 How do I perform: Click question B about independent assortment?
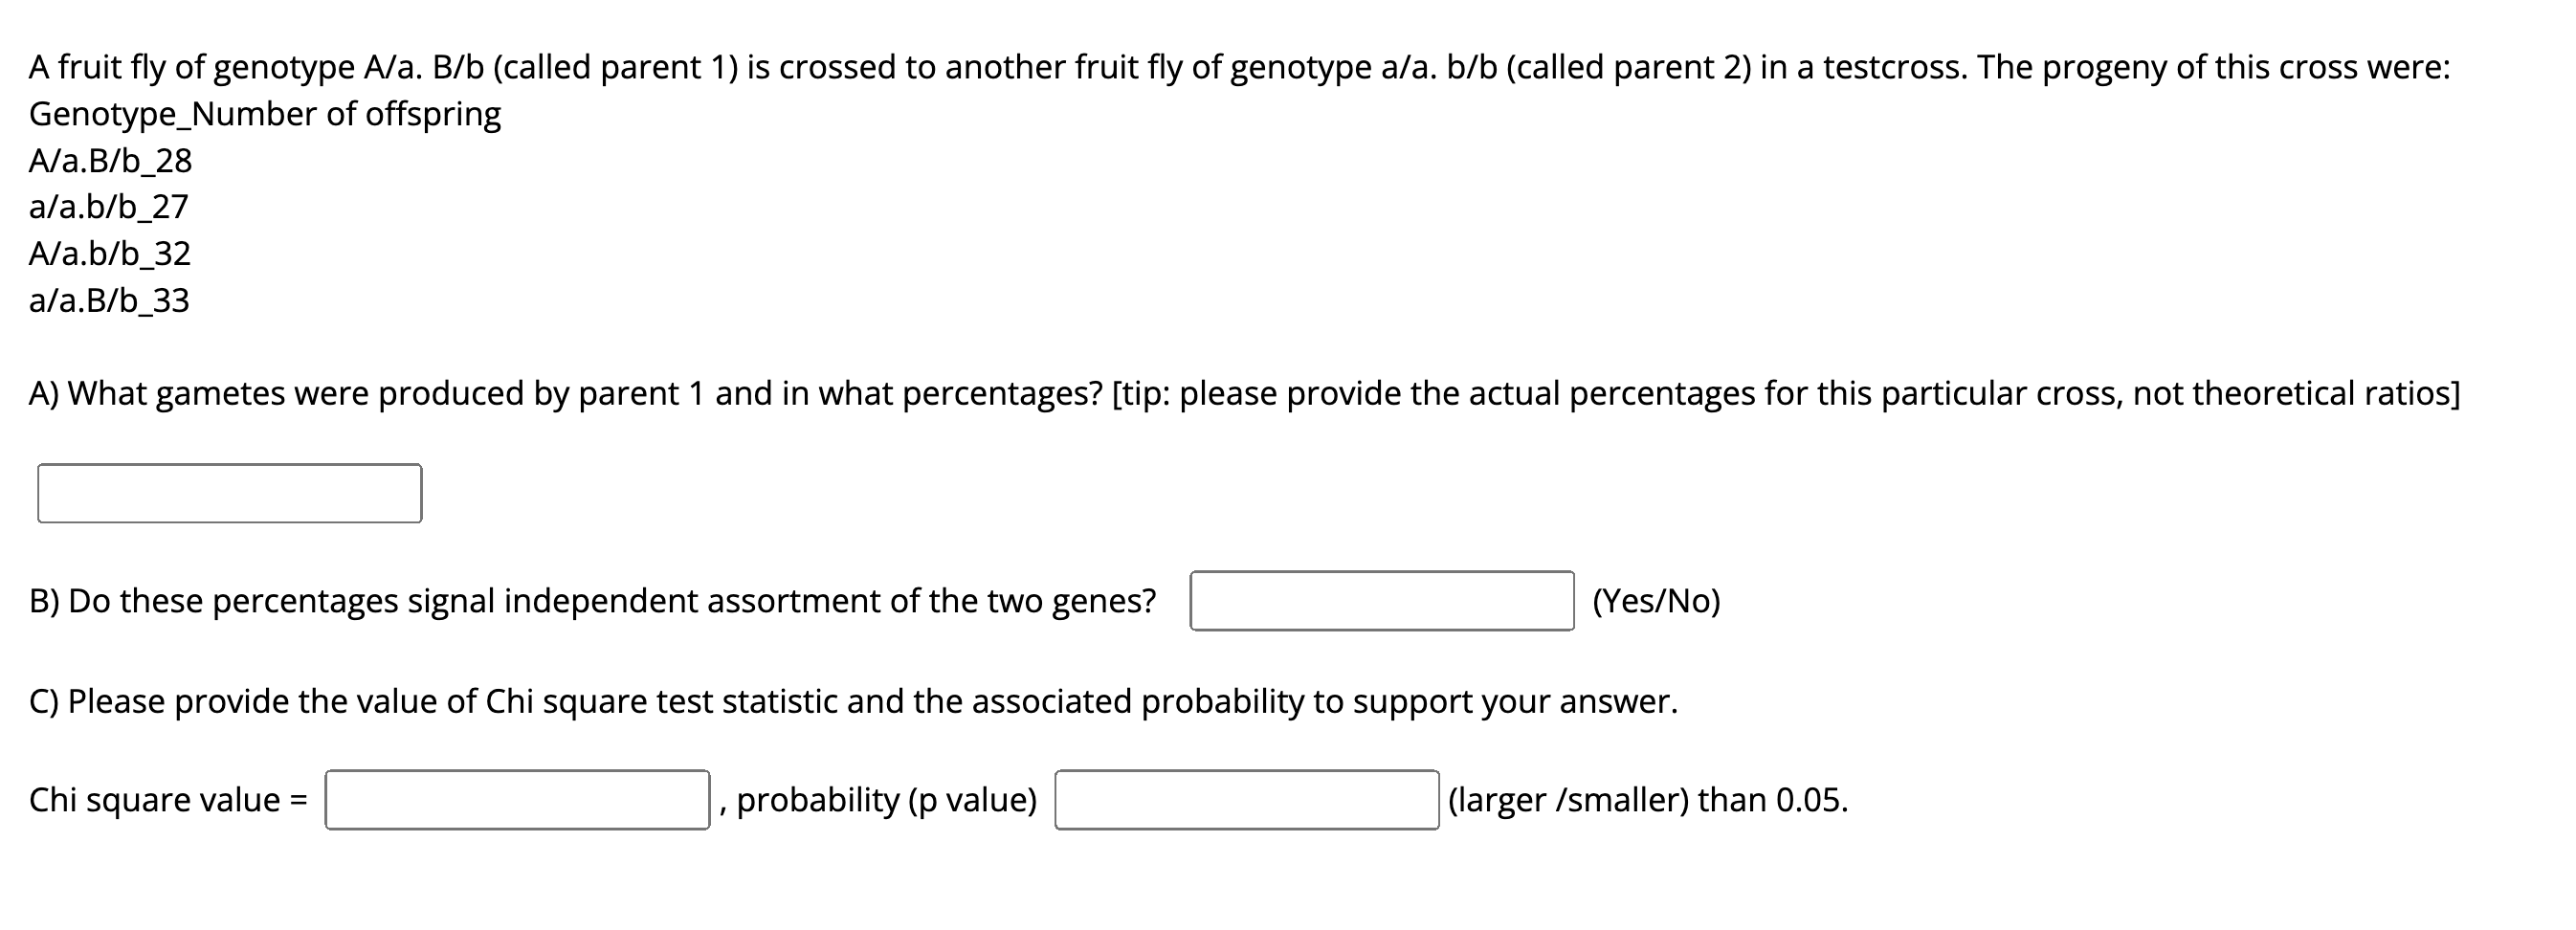pos(592,601)
